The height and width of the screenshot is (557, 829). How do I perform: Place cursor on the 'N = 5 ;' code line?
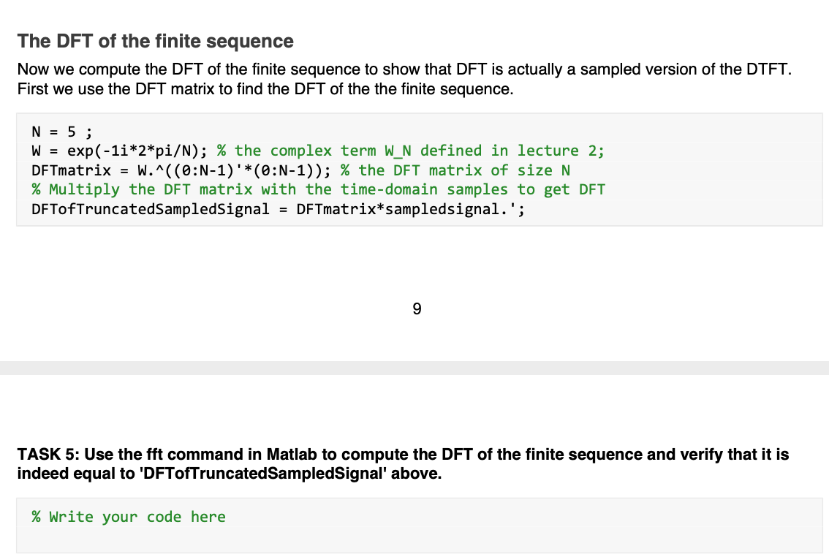pos(62,132)
